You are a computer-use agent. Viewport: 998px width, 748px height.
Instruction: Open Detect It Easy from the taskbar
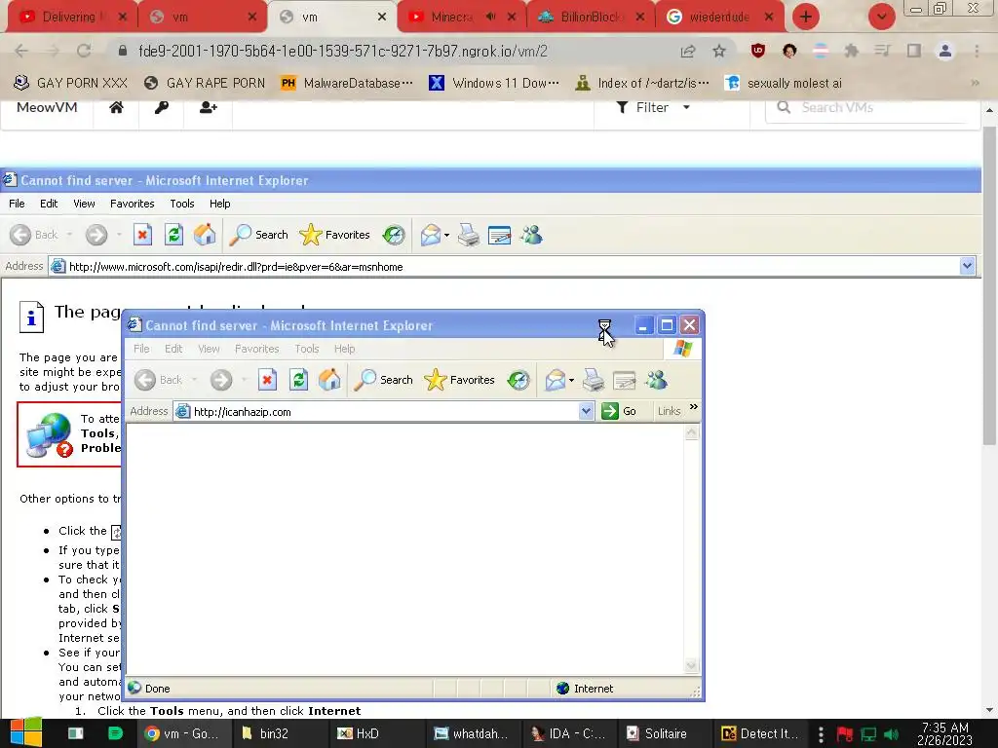(x=760, y=733)
